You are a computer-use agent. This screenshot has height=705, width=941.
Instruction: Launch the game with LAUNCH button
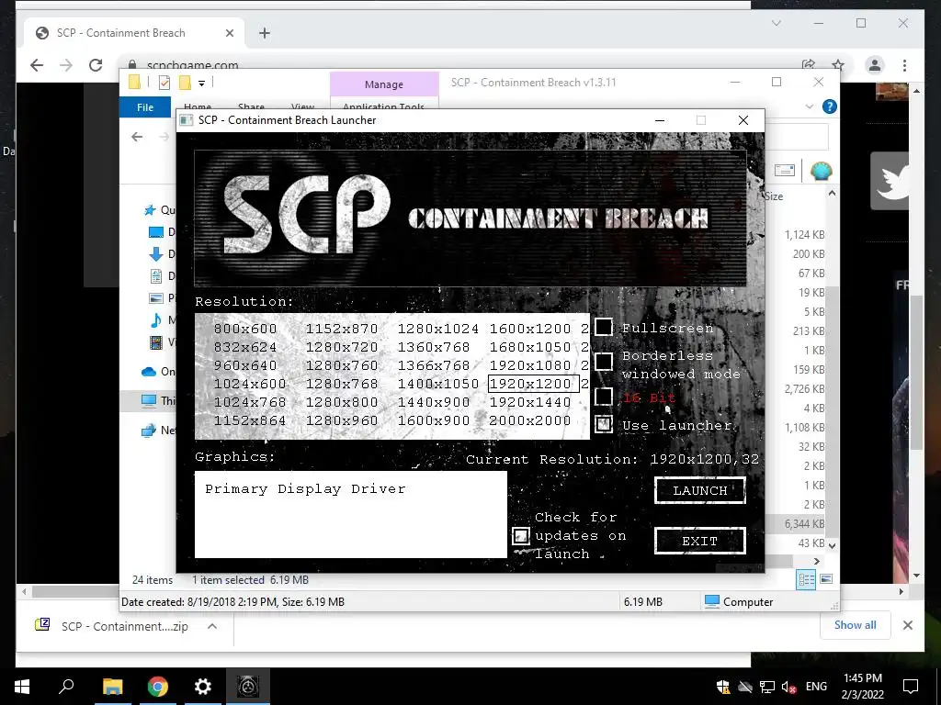[x=699, y=490]
